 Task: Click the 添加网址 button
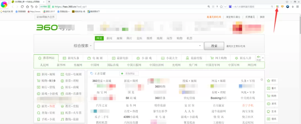129,74
